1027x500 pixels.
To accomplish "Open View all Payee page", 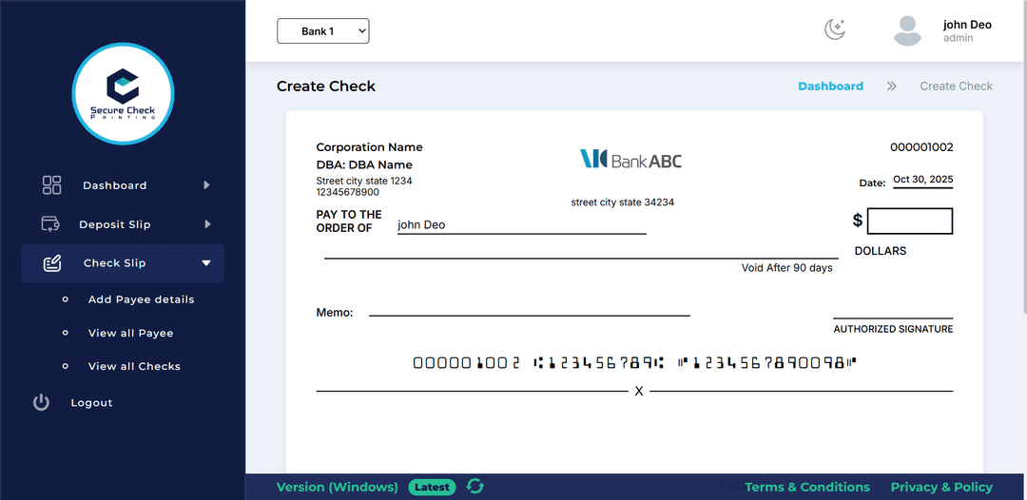I will click(x=131, y=333).
